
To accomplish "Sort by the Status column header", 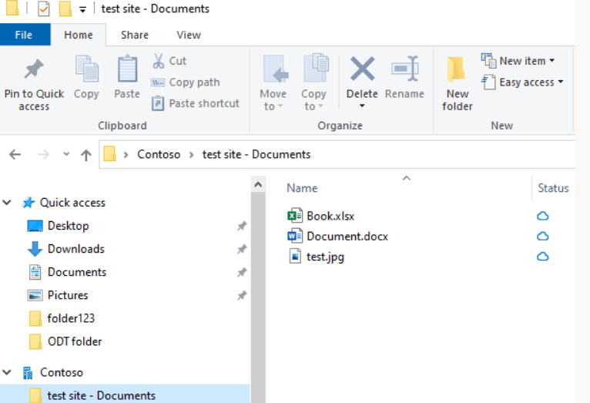I will tap(553, 188).
